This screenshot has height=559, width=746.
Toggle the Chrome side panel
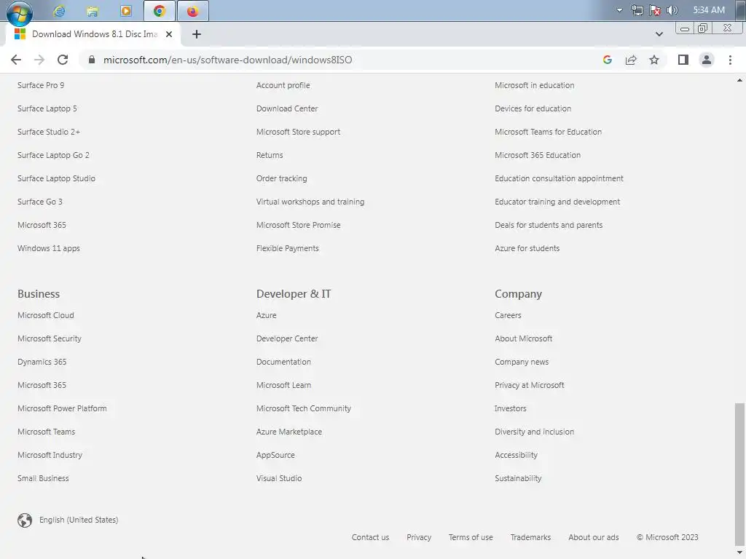tap(683, 60)
